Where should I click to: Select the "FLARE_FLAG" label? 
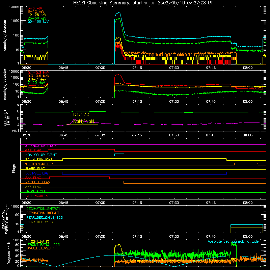[x=35, y=168]
